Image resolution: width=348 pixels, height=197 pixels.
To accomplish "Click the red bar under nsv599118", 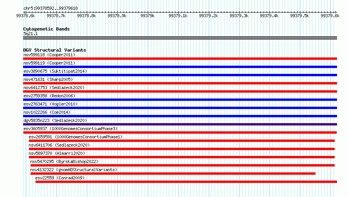I will pos(180,59).
